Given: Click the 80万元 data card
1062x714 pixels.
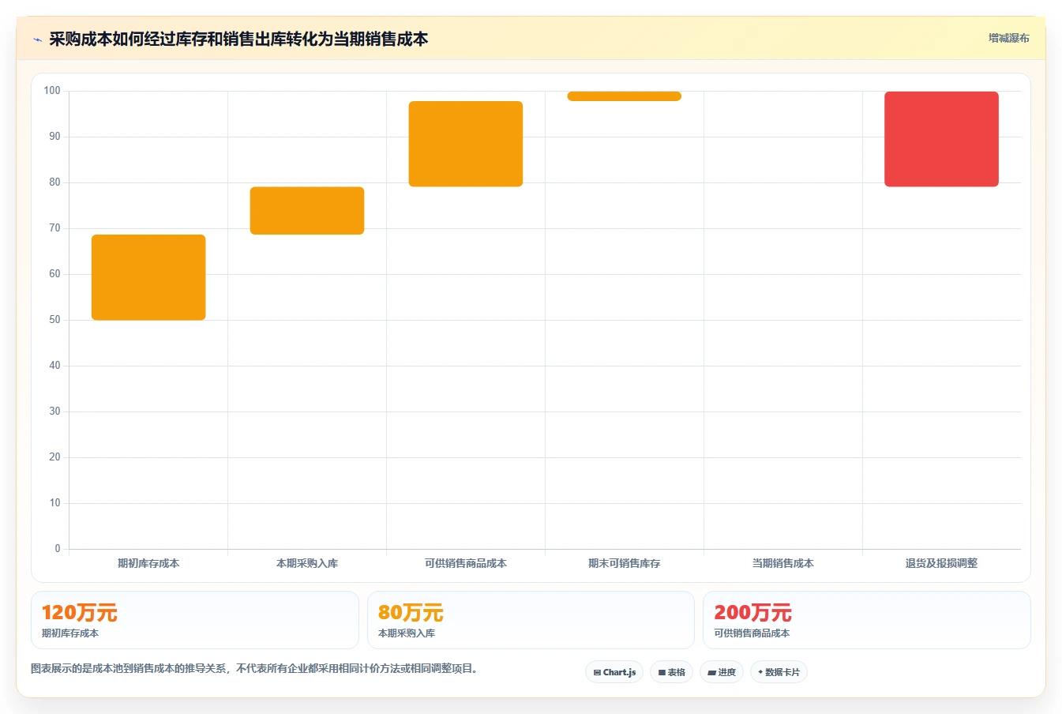Looking at the screenshot, I should click(531, 620).
